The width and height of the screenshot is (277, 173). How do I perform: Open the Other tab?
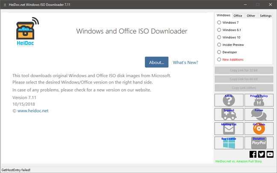pyautogui.click(x=251, y=16)
